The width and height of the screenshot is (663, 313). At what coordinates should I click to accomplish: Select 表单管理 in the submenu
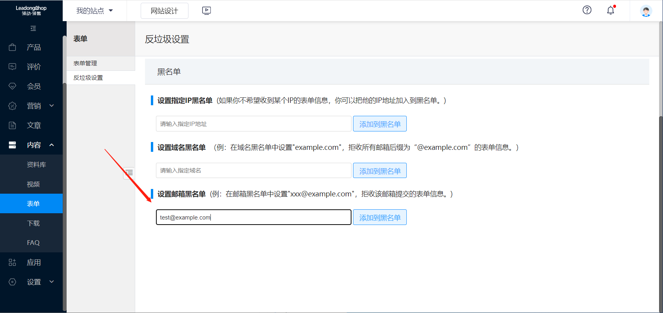(x=85, y=63)
